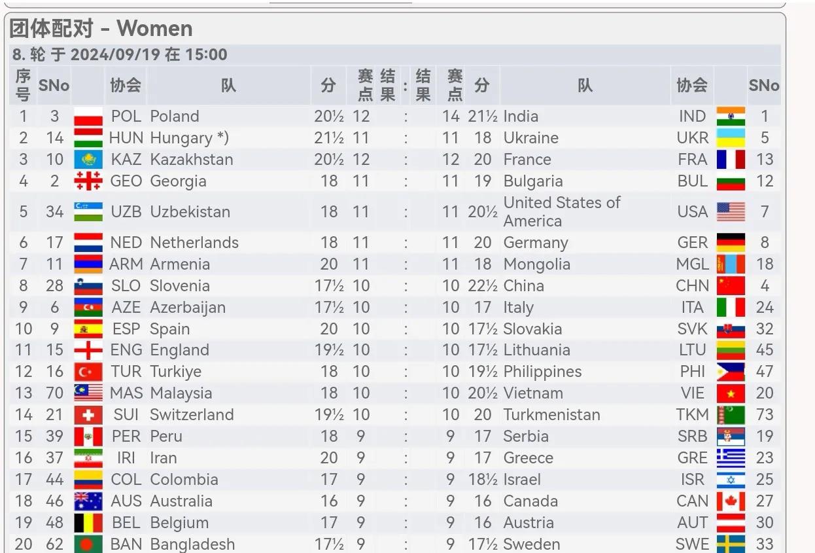Click the Poland flag icon
The height and width of the screenshot is (553, 815).
pyautogui.click(x=88, y=116)
